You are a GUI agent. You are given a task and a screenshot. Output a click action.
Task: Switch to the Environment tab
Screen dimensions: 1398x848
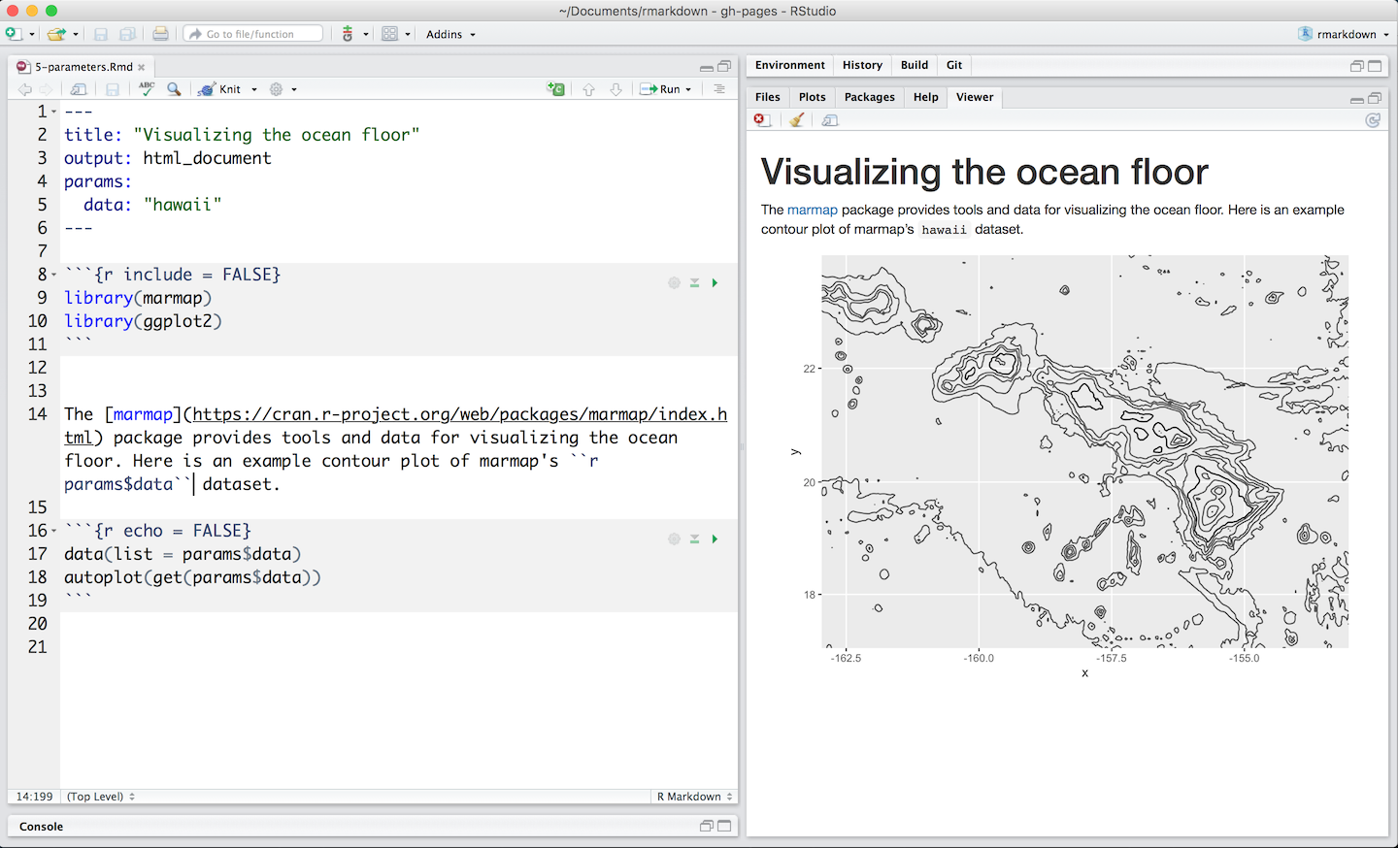click(789, 64)
